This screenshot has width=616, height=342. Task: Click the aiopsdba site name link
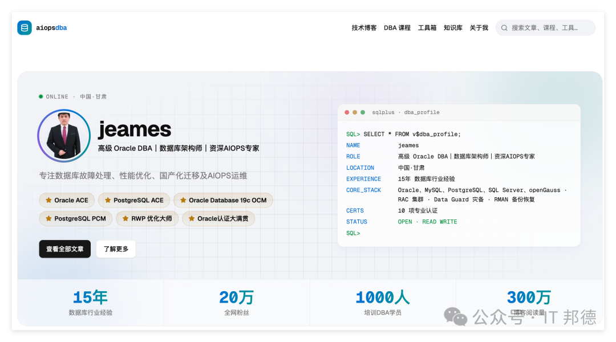tap(51, 28)
